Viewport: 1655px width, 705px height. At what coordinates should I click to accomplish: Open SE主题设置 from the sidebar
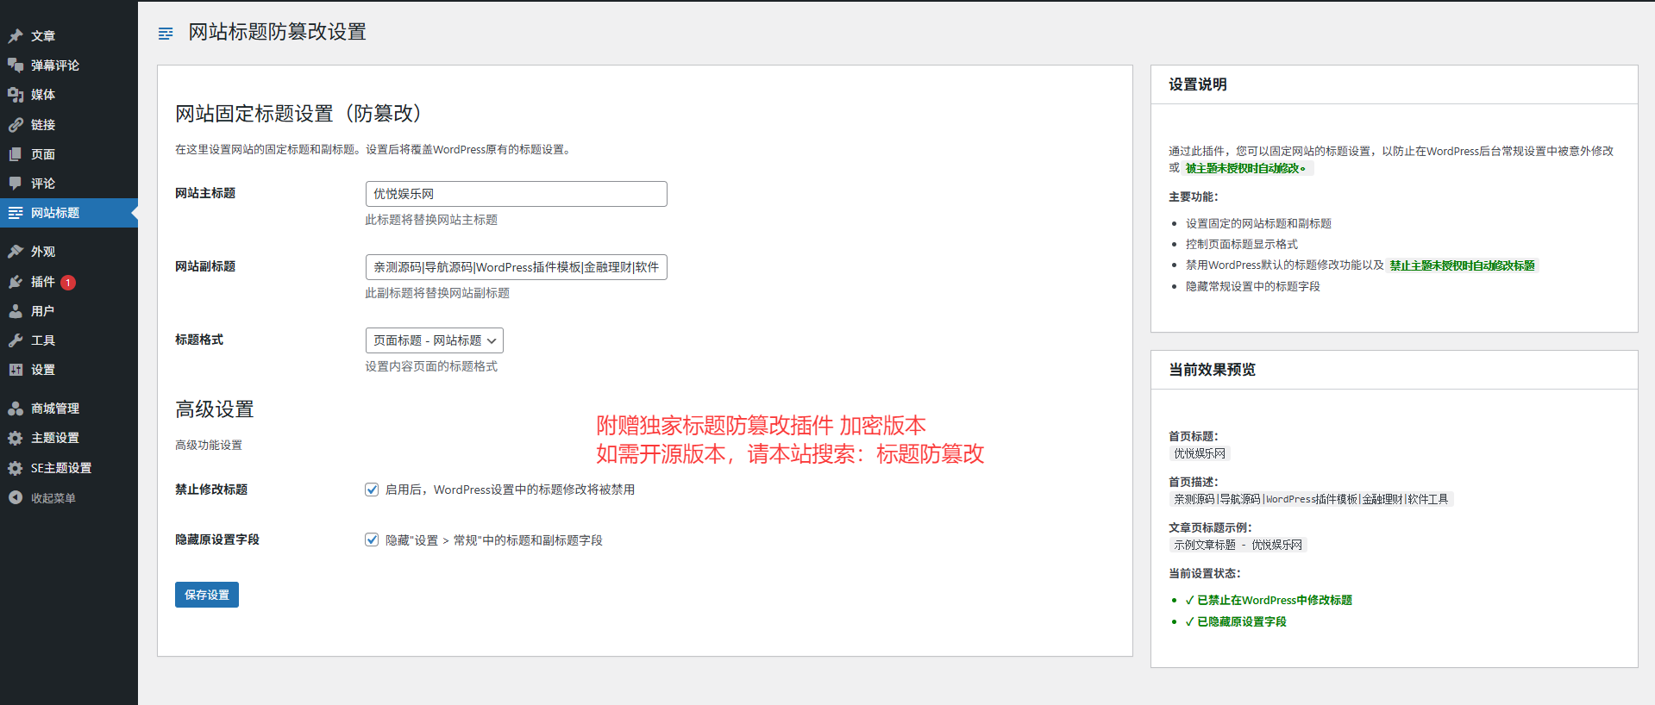coord(60,468)
